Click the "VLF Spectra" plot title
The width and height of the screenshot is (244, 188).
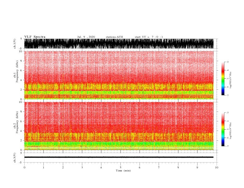(x=35, y=37)
